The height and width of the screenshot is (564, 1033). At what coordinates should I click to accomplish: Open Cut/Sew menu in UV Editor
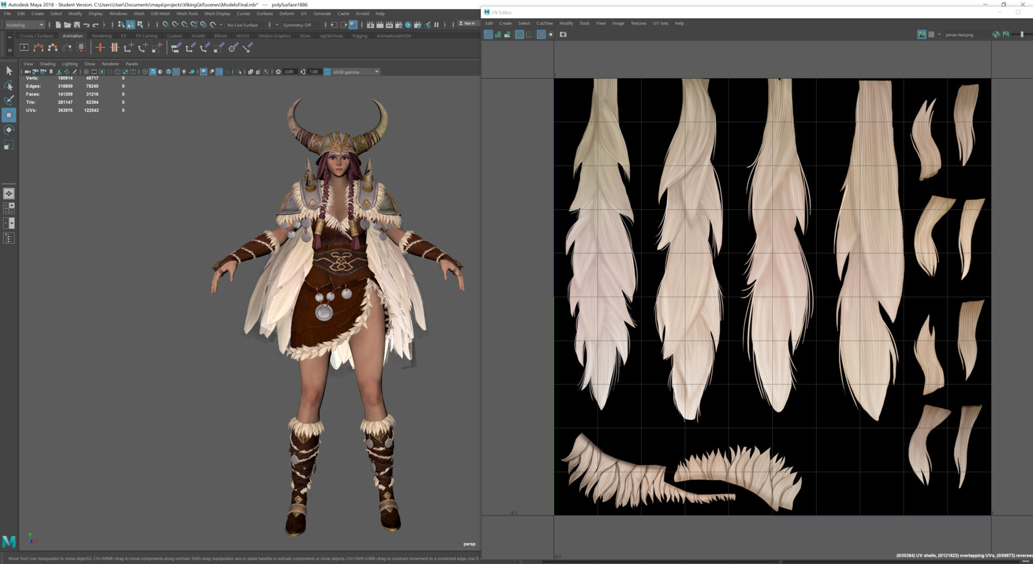[544, 23]
